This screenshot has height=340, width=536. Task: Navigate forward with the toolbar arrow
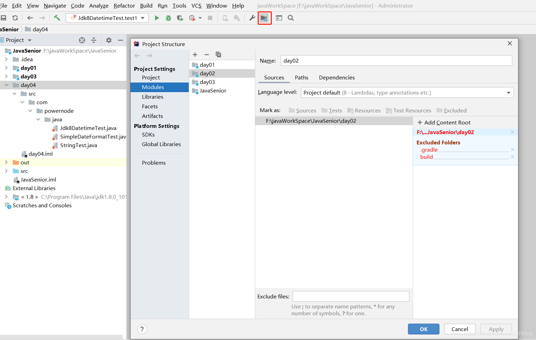coord(42,18)
